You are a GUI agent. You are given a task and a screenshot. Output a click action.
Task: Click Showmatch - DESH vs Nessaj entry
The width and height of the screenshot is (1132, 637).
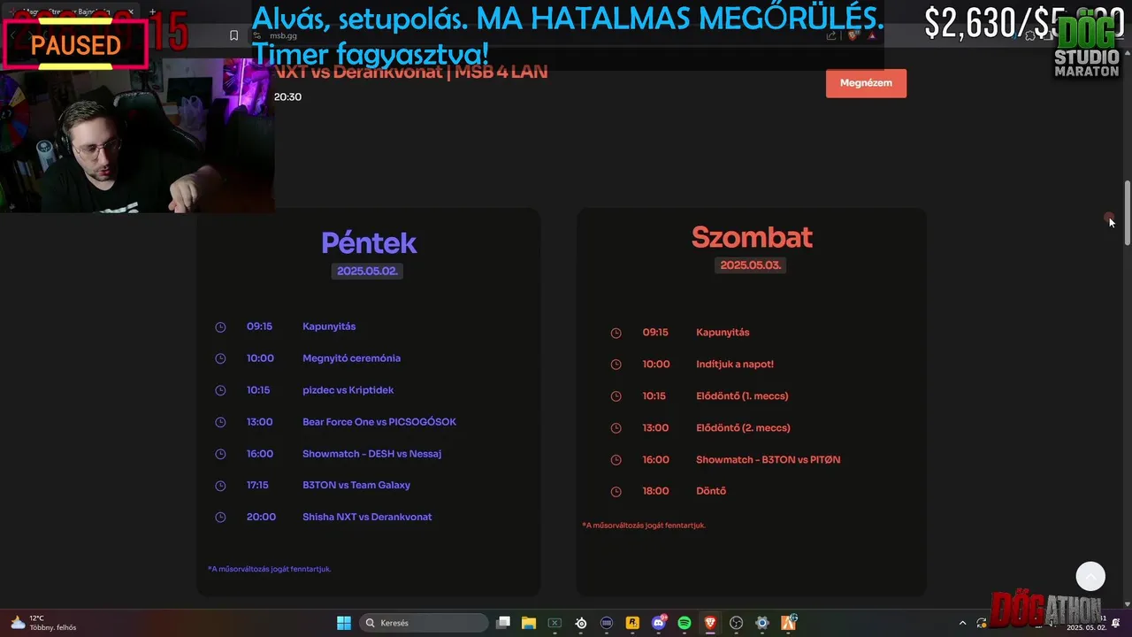tap(371, 454)
